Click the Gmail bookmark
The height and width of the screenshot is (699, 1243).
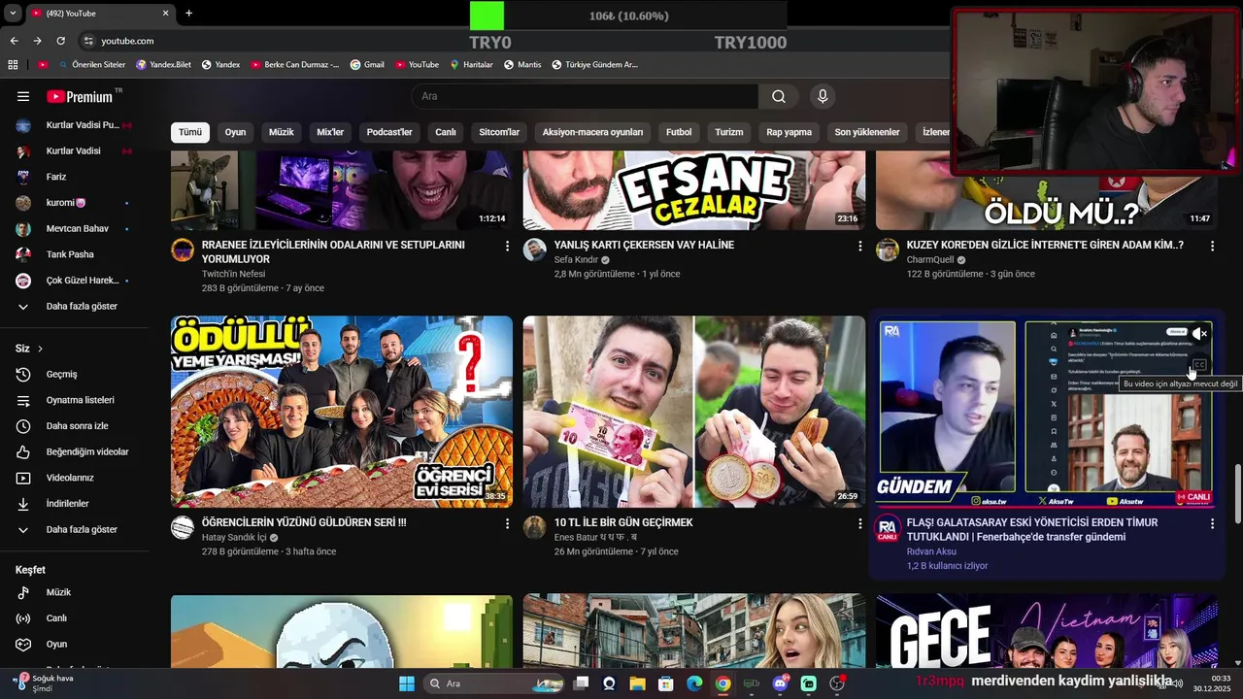tap(367, 65)
